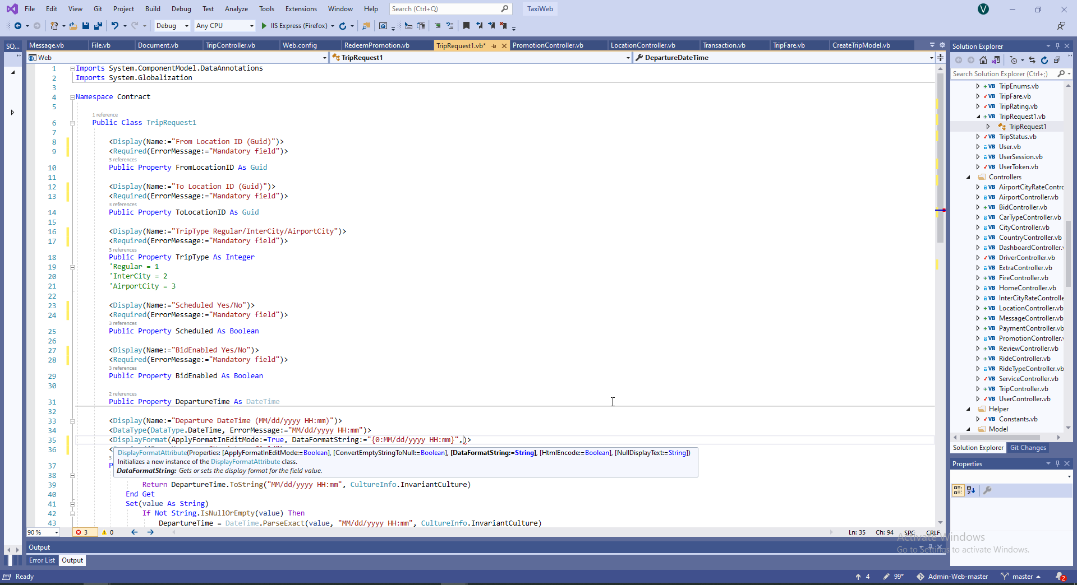Switch between Solutions and Folders view
This screenshot has height=585, width=1077.
coord(996,60)
